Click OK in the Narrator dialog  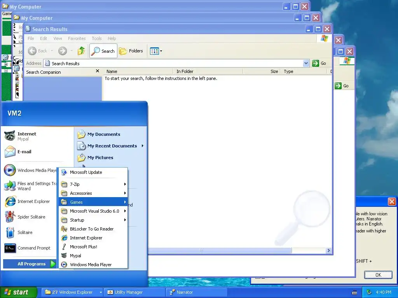click(x=378, y=275)
